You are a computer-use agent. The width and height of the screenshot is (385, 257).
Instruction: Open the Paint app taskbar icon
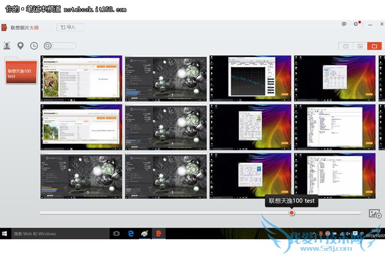[145, 233]
